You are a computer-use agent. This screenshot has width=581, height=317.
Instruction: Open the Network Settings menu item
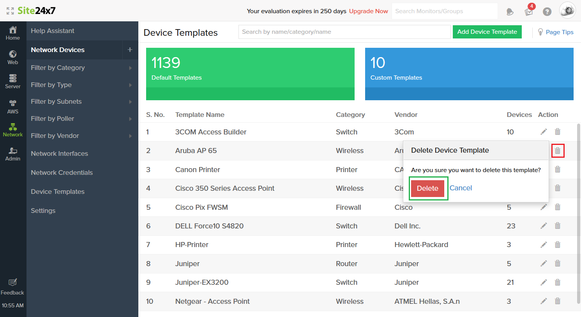click(x=43, y=210)
